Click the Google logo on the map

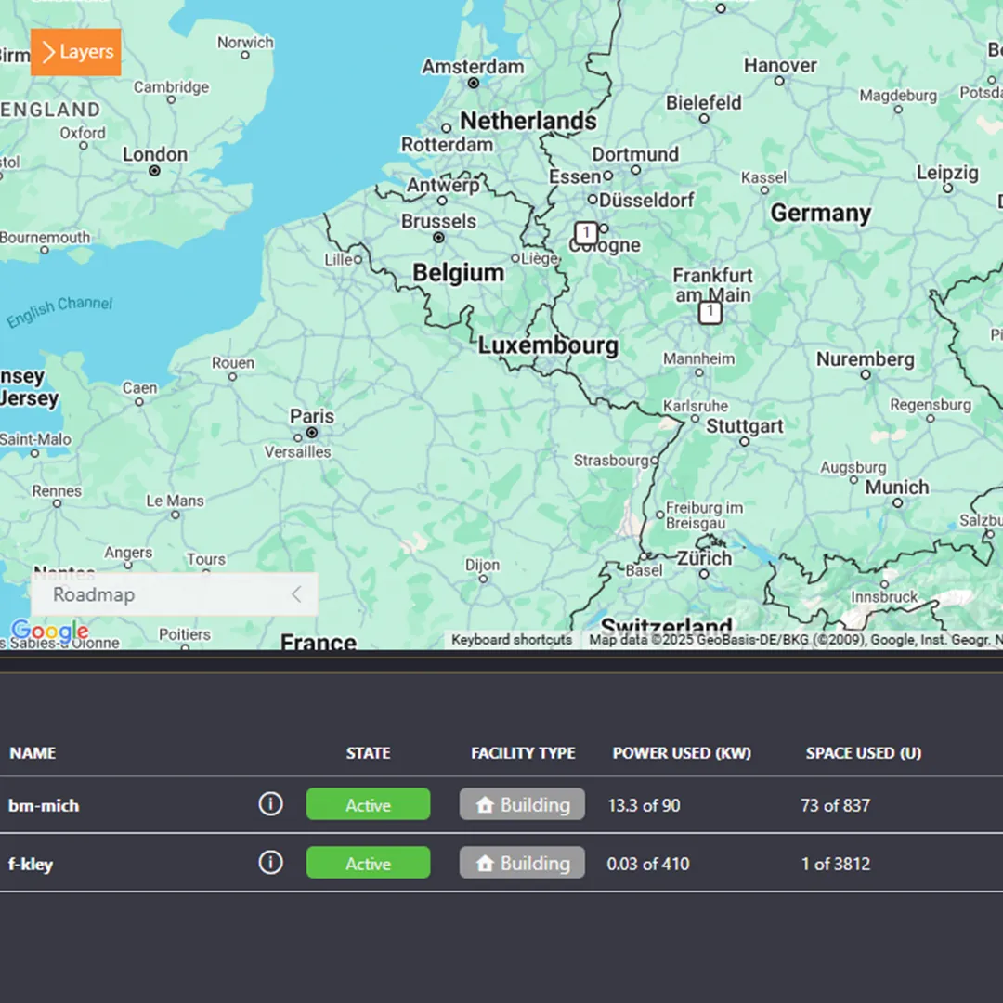tap(50, 632)
